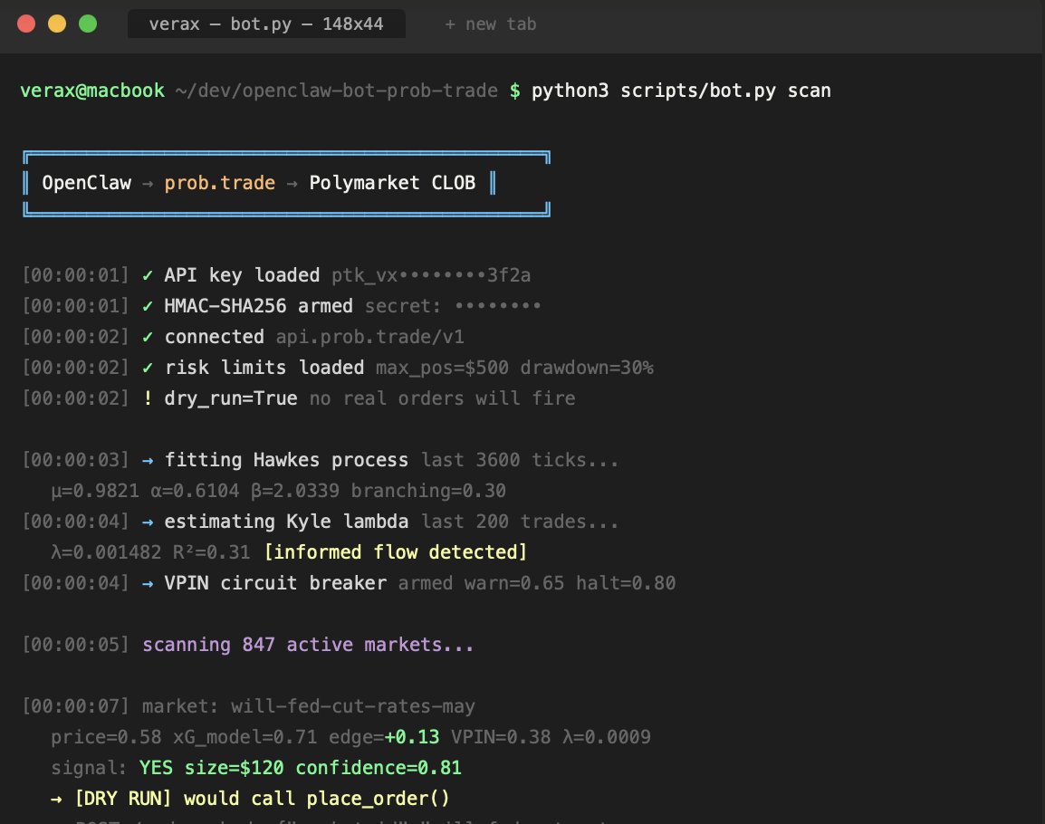Click the signal 'YES size=$120 confidence=0.81'
Viewport: 1045px width, 824px height.
click(x=301, y=767)
